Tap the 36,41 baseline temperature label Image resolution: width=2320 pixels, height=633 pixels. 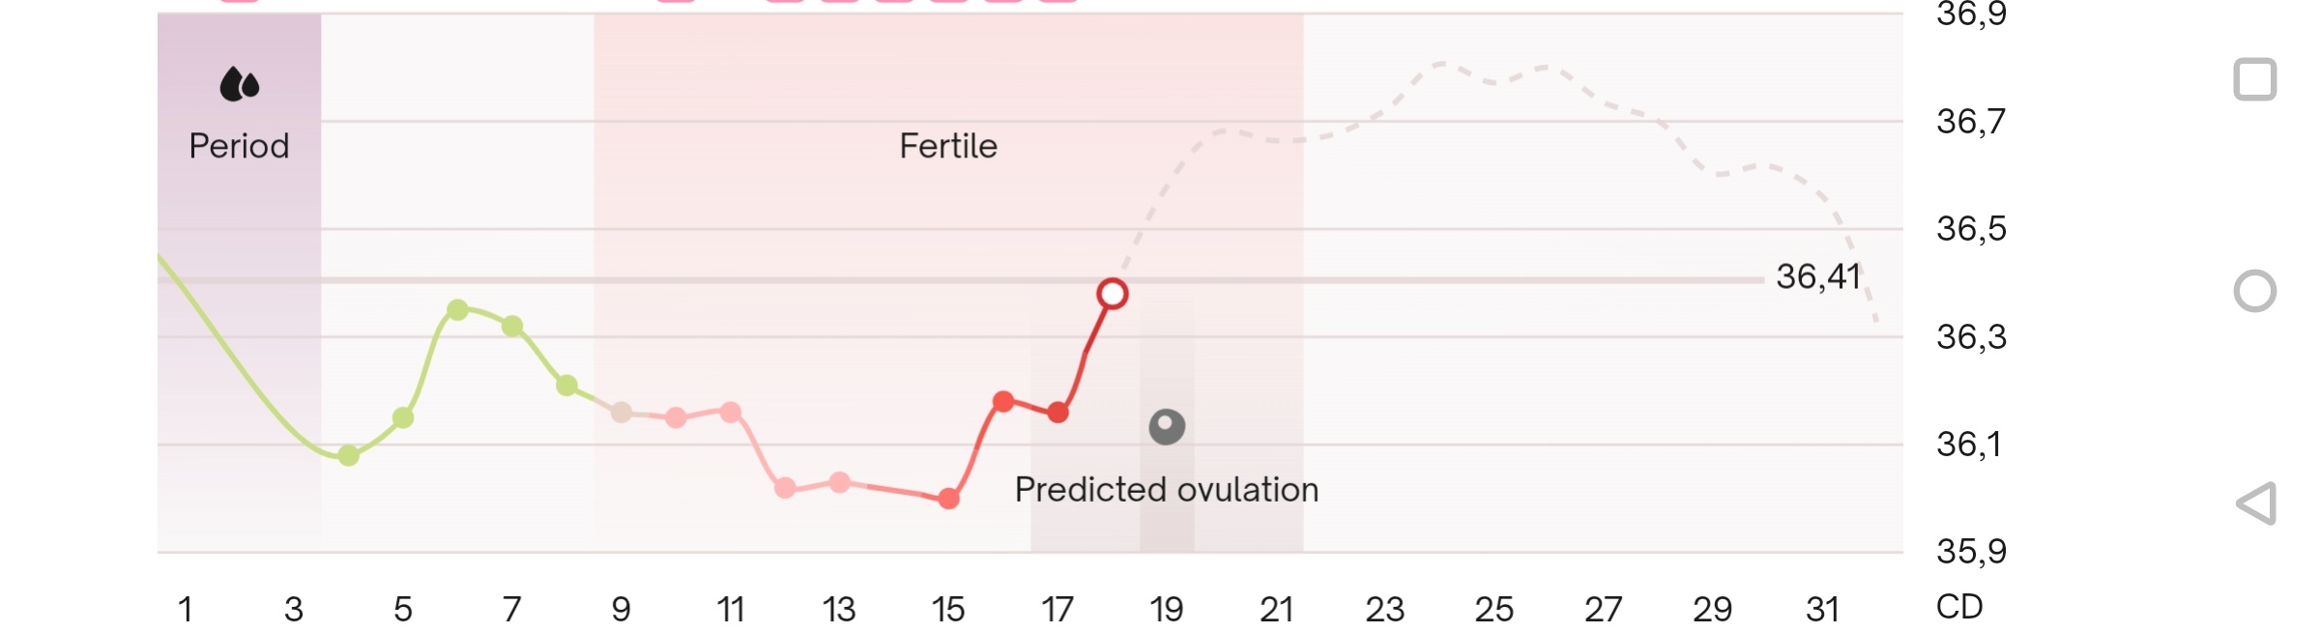(1817, 277)
